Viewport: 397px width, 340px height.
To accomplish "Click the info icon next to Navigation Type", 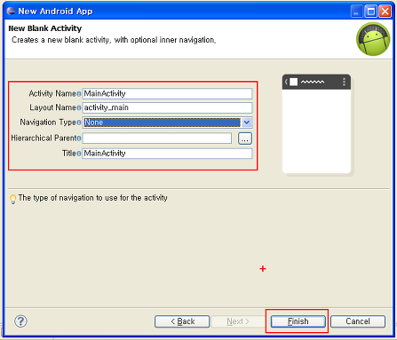I will (x=79, y=123).
